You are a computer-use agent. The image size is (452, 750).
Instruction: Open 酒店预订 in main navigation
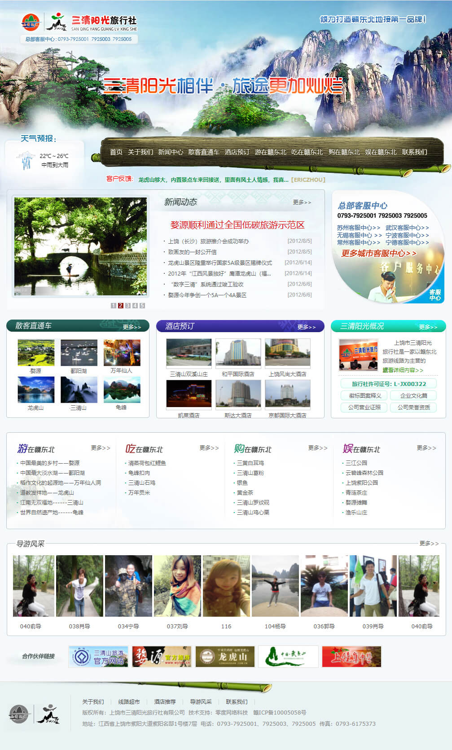coord(237,152)
